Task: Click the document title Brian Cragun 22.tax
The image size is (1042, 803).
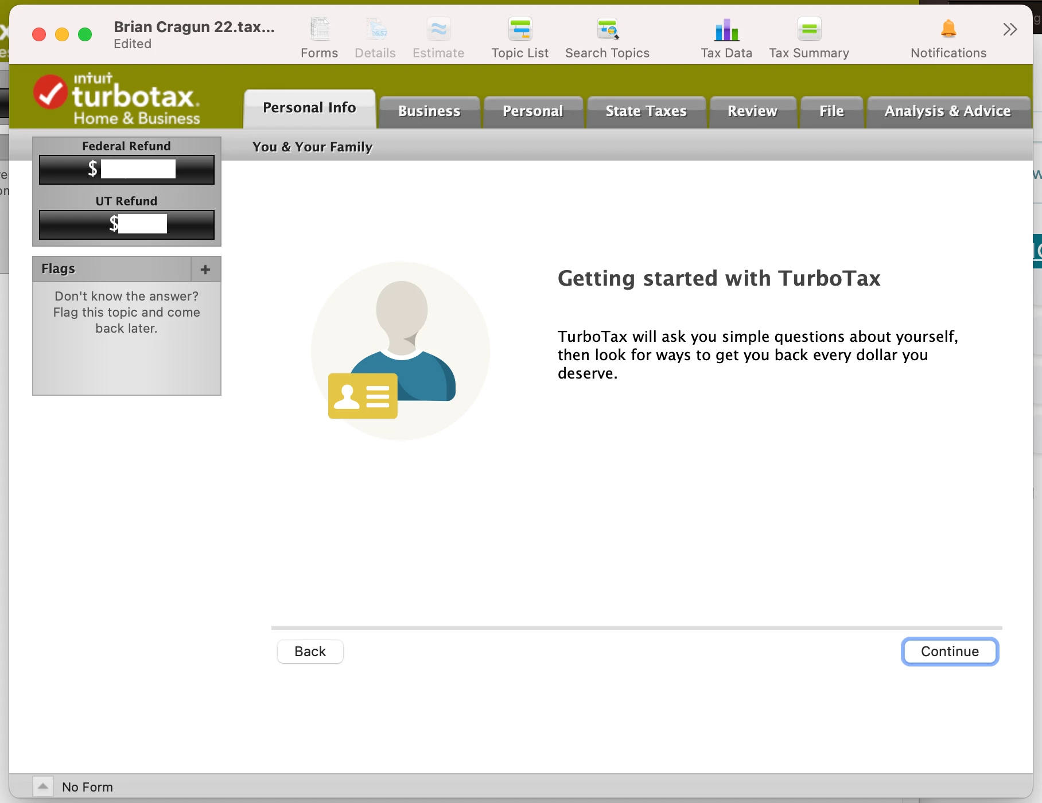Action: tap(194, 27)
